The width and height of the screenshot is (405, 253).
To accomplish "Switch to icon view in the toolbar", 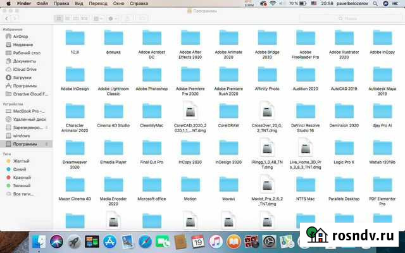I will pyautogui.click(x=58, y=19).
